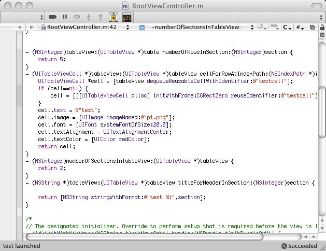The width and height of the screenshot is (326, 251).
Task: Click the horizontal scroll right arrow
Action: (314, 236)
